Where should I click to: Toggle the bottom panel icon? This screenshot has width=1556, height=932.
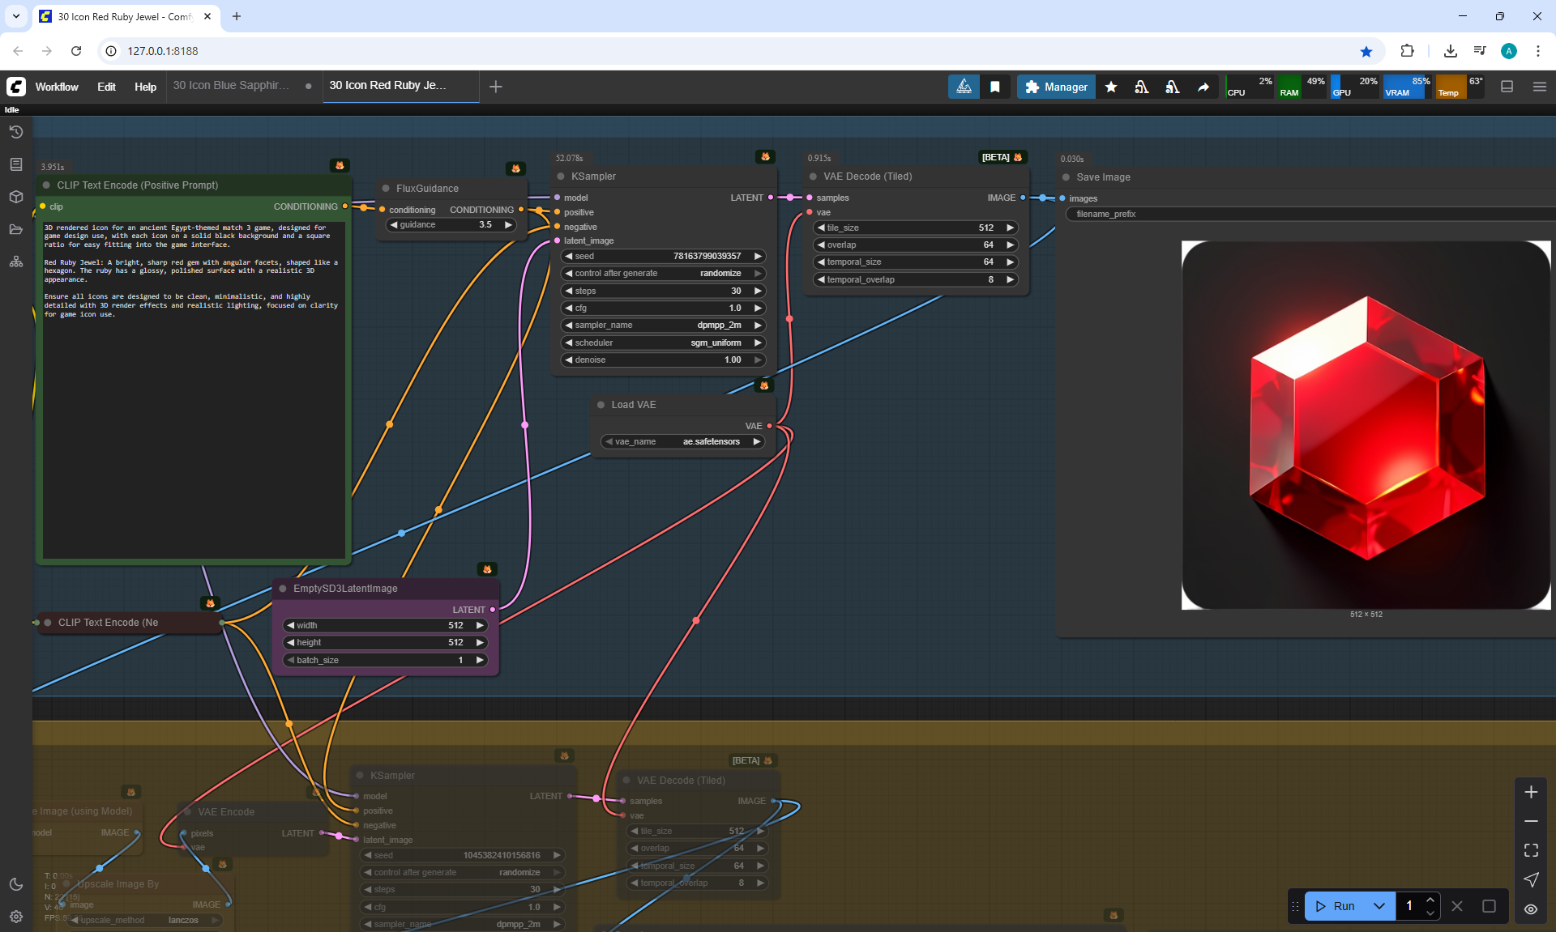pos(1507,87)
